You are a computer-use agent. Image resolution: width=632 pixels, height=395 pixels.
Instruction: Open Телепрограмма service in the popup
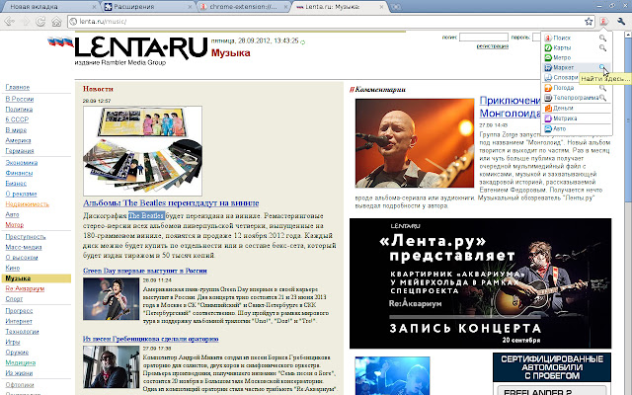point(575,98)
